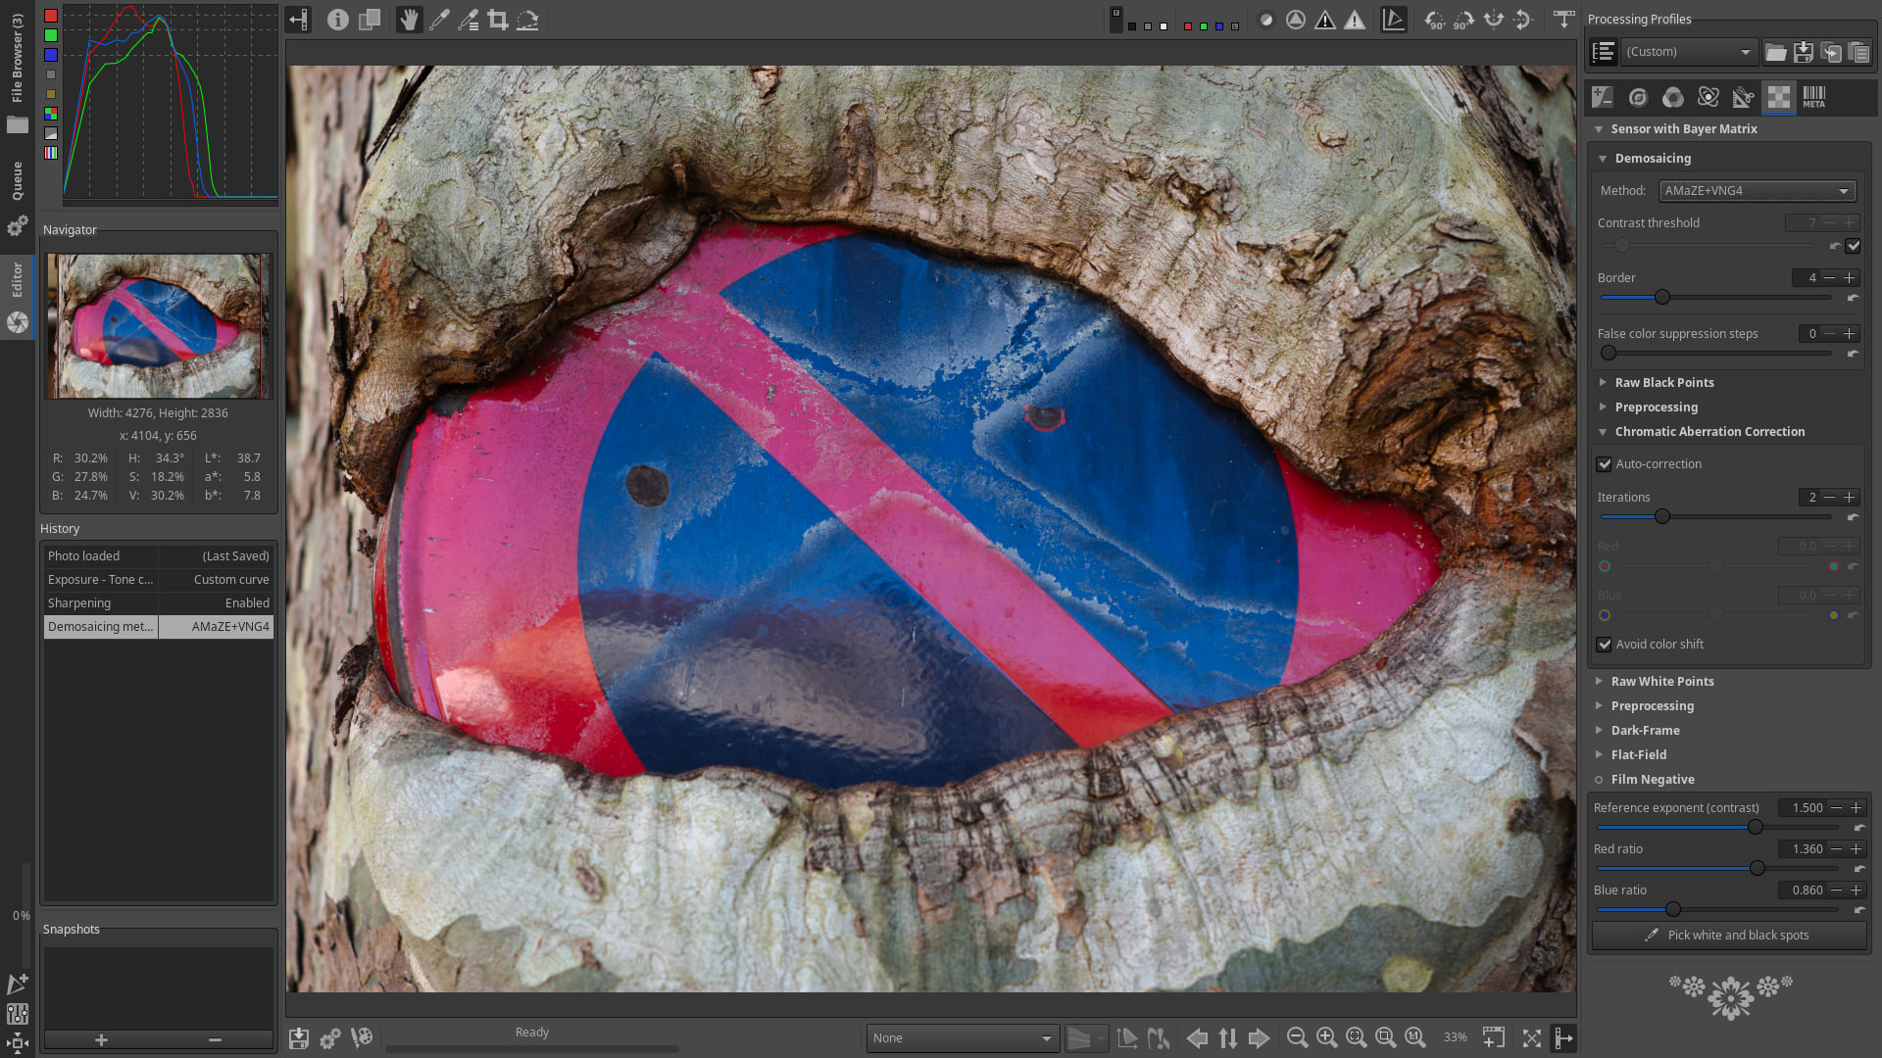Show the image info overlay
The height and width of the screenshot is (1058, 1882).
[338, 19]
